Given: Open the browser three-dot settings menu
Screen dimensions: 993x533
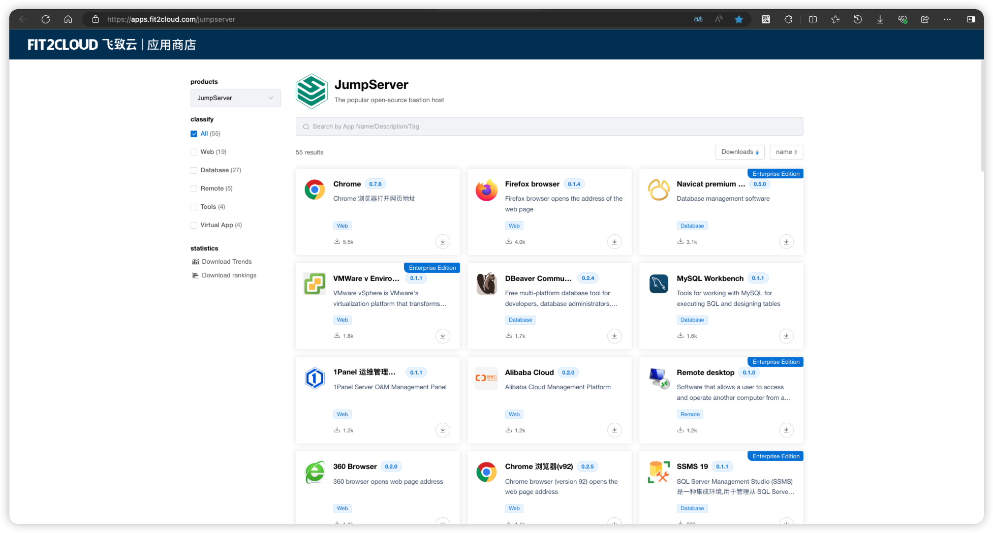Looking at the screenshot, I should pos(947,19).
